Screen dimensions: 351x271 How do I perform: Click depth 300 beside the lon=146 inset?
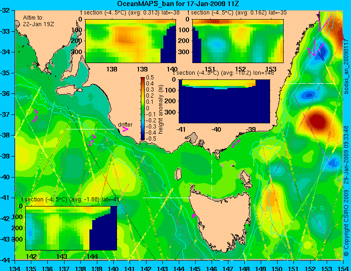tap(171, 112)
